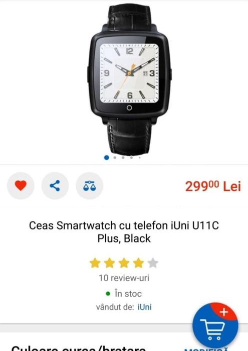Click the compare scales icon

(x=89, y=186)
